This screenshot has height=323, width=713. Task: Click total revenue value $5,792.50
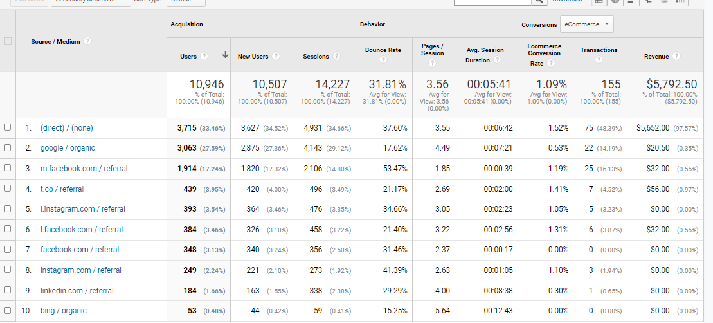pyautogui.click(x=672, y=84)
